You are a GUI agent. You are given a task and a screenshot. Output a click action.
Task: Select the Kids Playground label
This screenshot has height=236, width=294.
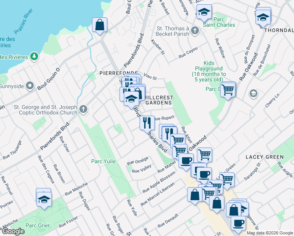(x=209, y=71)
